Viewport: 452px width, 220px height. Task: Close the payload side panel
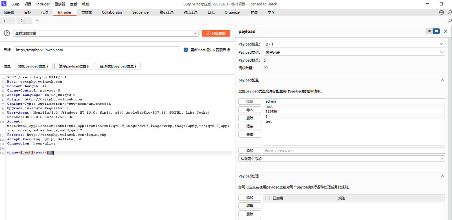pos(446,31)
